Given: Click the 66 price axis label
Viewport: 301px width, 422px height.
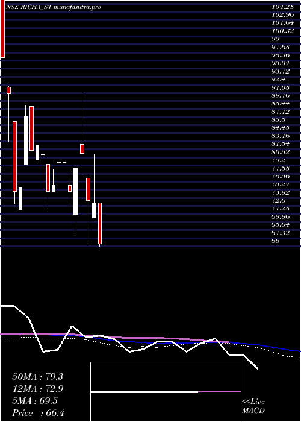Looking at the screenshot, I should (x=276, y=241).
